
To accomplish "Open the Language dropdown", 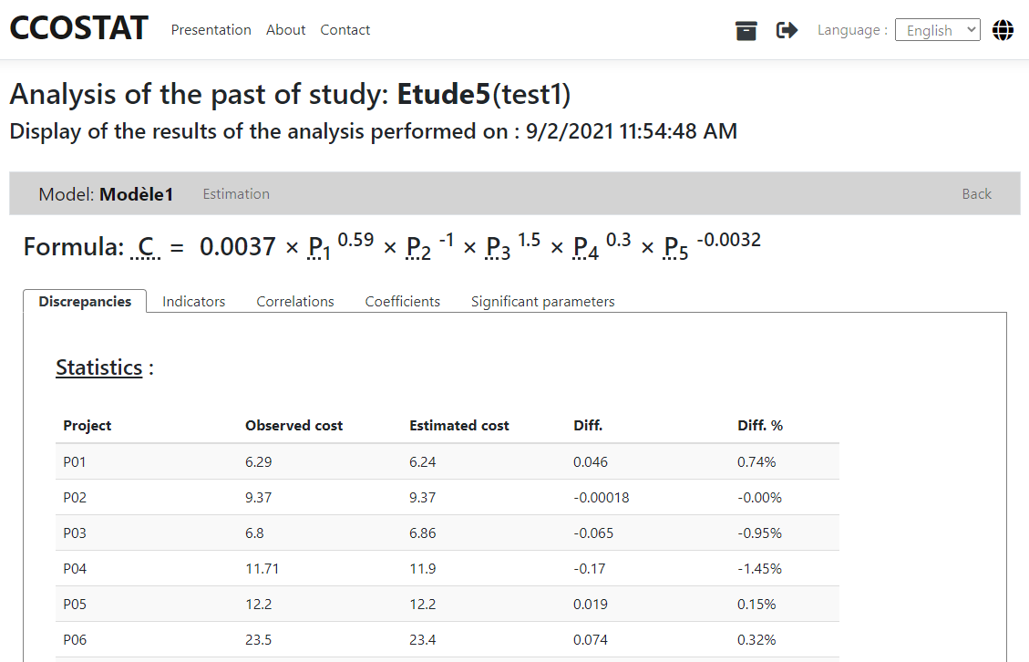I will 937,30.
